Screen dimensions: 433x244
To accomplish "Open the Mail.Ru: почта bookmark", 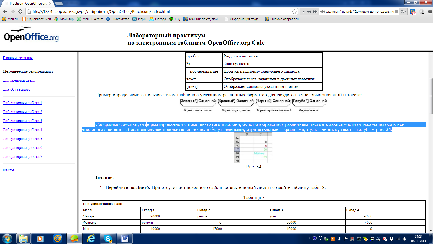I will point(202,19).
